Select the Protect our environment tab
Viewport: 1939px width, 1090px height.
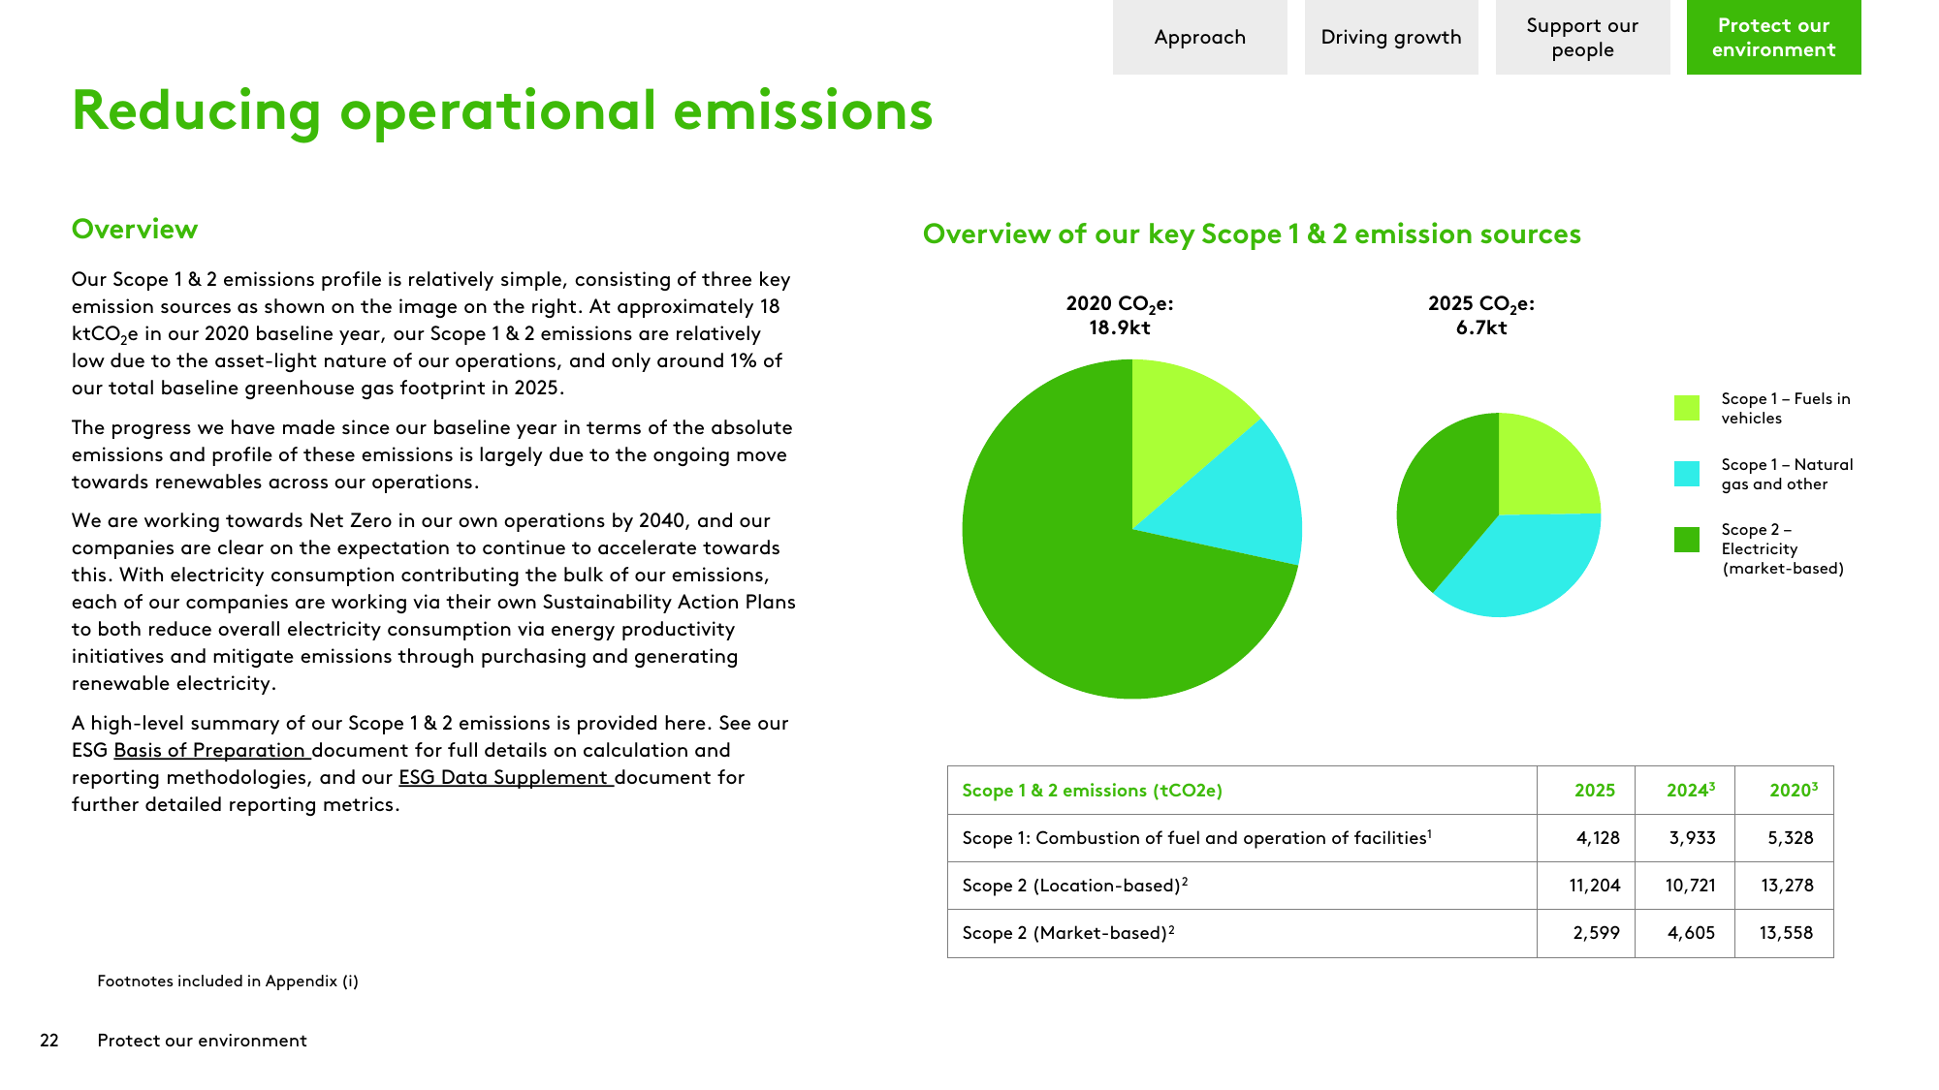coord(1773,37)
